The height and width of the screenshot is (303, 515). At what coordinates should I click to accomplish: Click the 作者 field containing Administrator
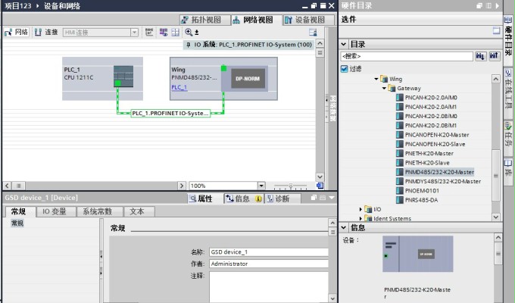click(269, 264)
